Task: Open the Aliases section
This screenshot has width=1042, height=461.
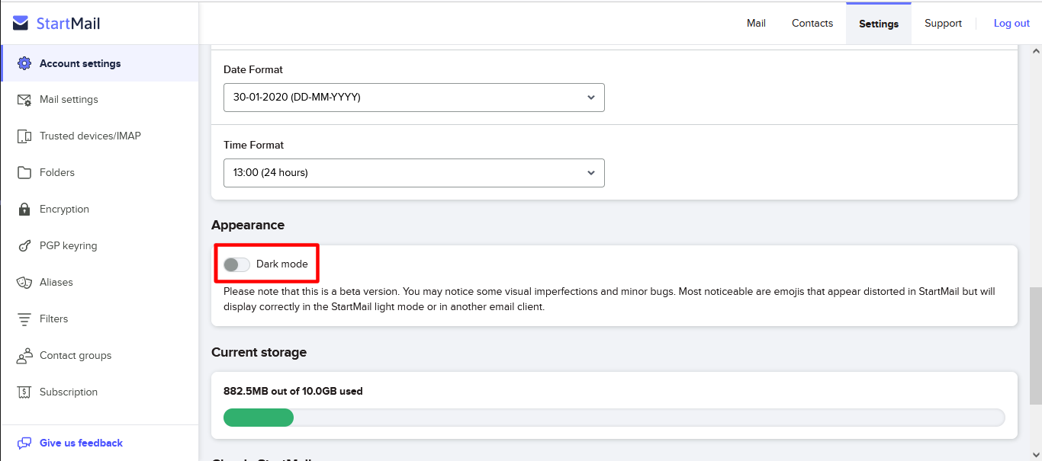Action: [100, 283]
